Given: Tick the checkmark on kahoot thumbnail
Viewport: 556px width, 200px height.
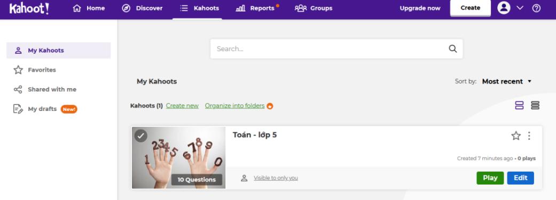Looking at the screenshot, I should [141, 135].
